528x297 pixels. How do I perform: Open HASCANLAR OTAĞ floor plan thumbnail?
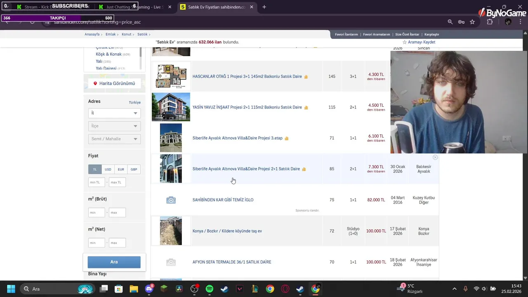171,76
